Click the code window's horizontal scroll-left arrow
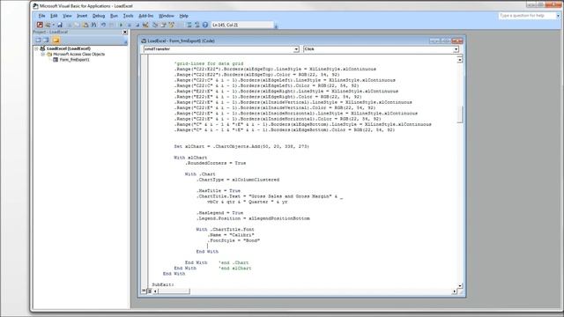Viewport: 564px width, 317px height. tap(155, 291)
